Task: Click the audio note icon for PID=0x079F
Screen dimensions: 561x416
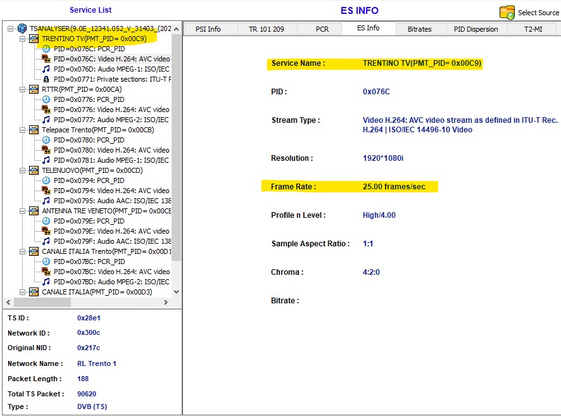Action: tap(46, 241)
